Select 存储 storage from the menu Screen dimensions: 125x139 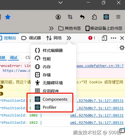(x=54, y=75)
